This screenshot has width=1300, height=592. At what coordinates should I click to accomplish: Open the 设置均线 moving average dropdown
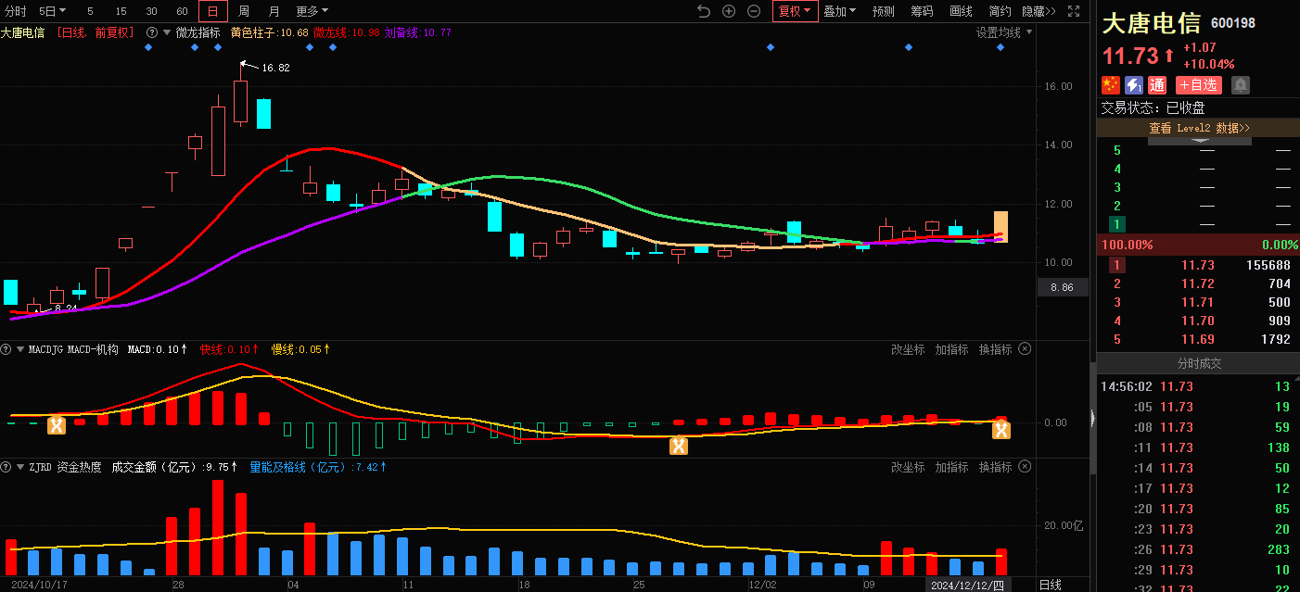[1003, 32]
